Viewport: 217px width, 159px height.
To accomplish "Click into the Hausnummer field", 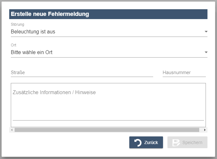I will (184, 73).
